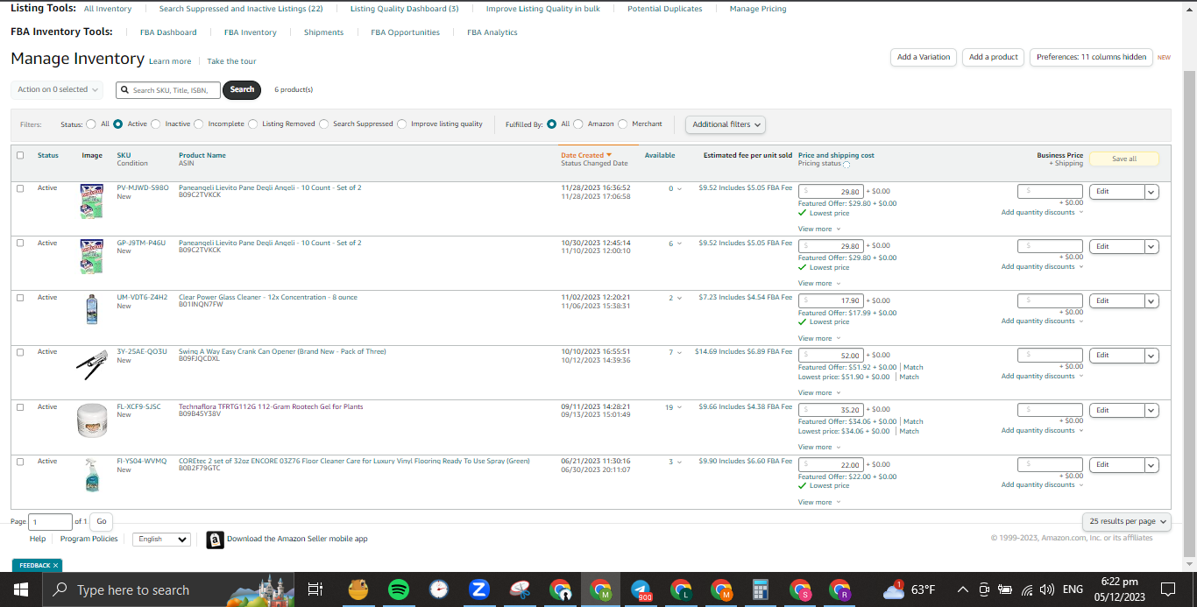This screenshot has width=1197, height=607.
Task: Click Edit for Paneangeli PV-MJWD-S98O row
Action: (1116, 191)
